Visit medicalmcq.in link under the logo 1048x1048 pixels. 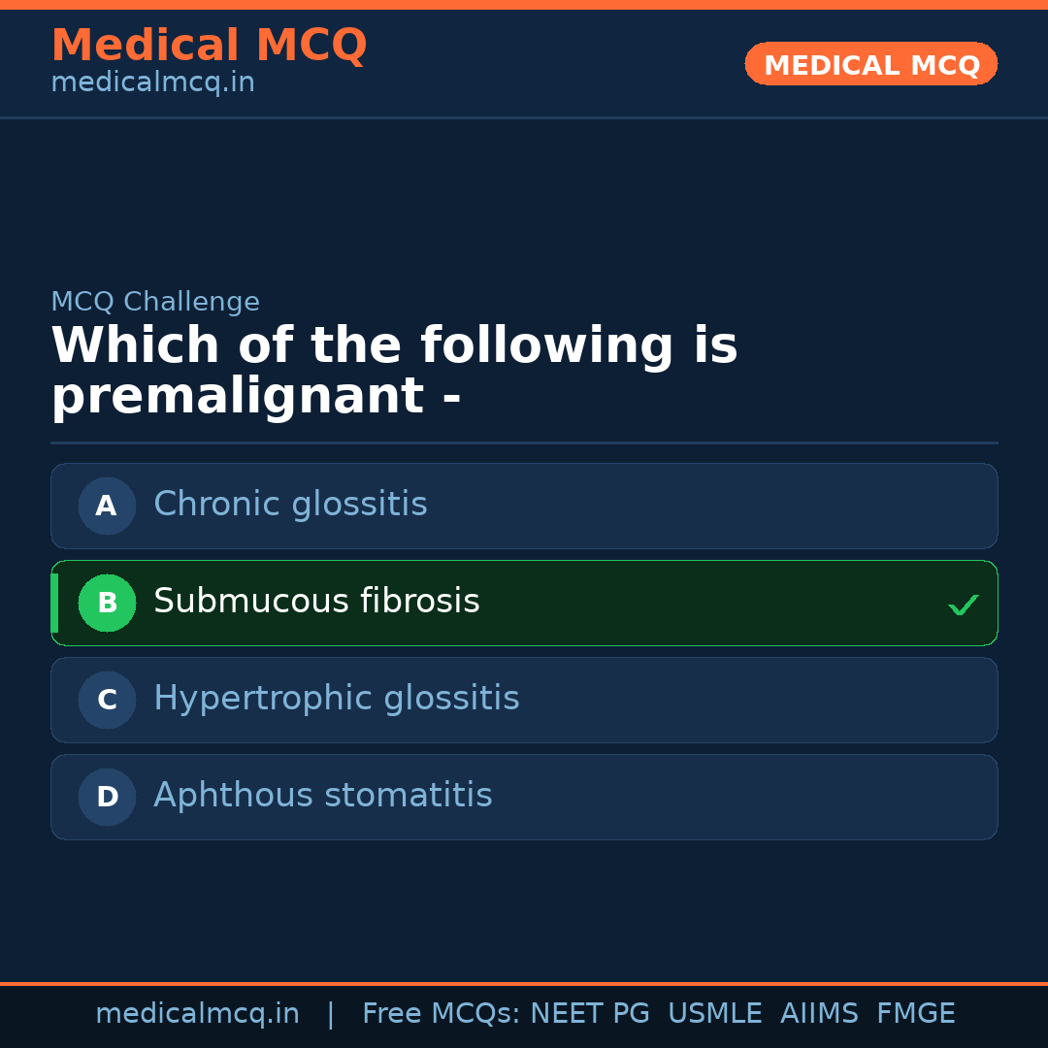(152, 82)
